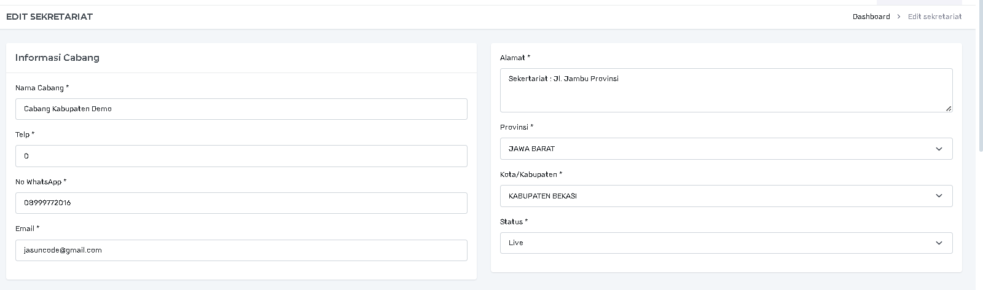Focus the Nama Cabang input field
This screenshot has height=290, width=983.
coord(241,109)
